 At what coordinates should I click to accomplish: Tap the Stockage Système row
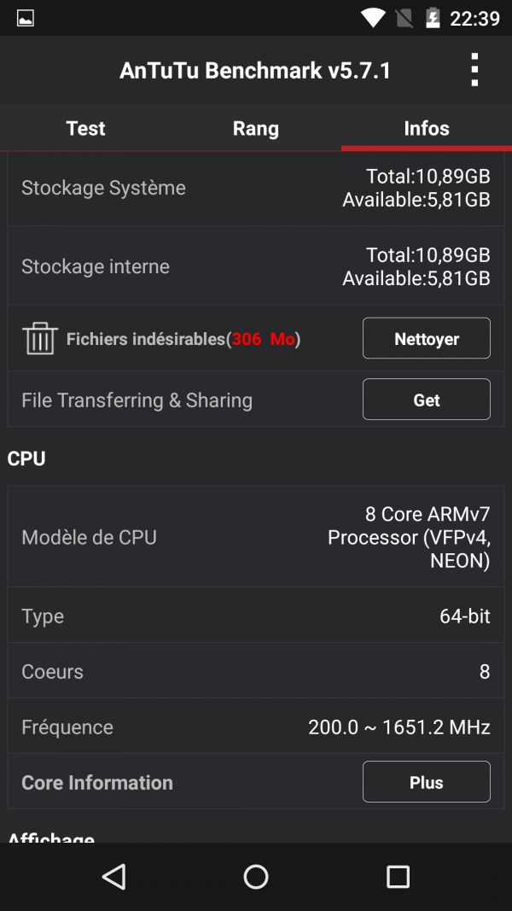click(256, 188)
